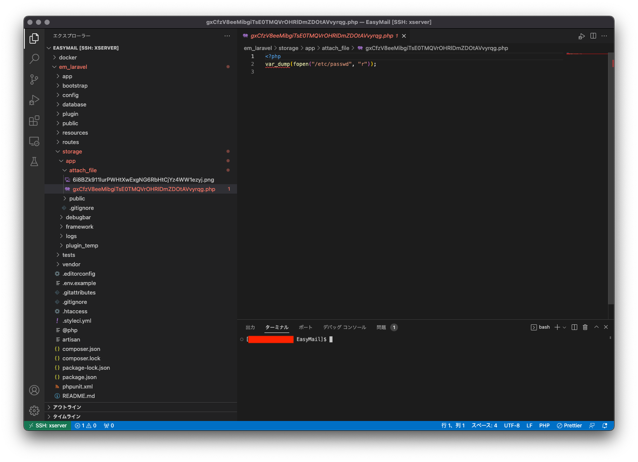Viewport: 638px width, 462px height.
Task: Open the Testing flask icon view
Action: tap(34, 162)
